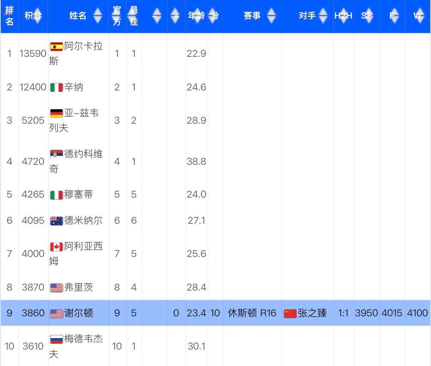Sort by 分 column header
431x366 pixels.
[215, 16]
